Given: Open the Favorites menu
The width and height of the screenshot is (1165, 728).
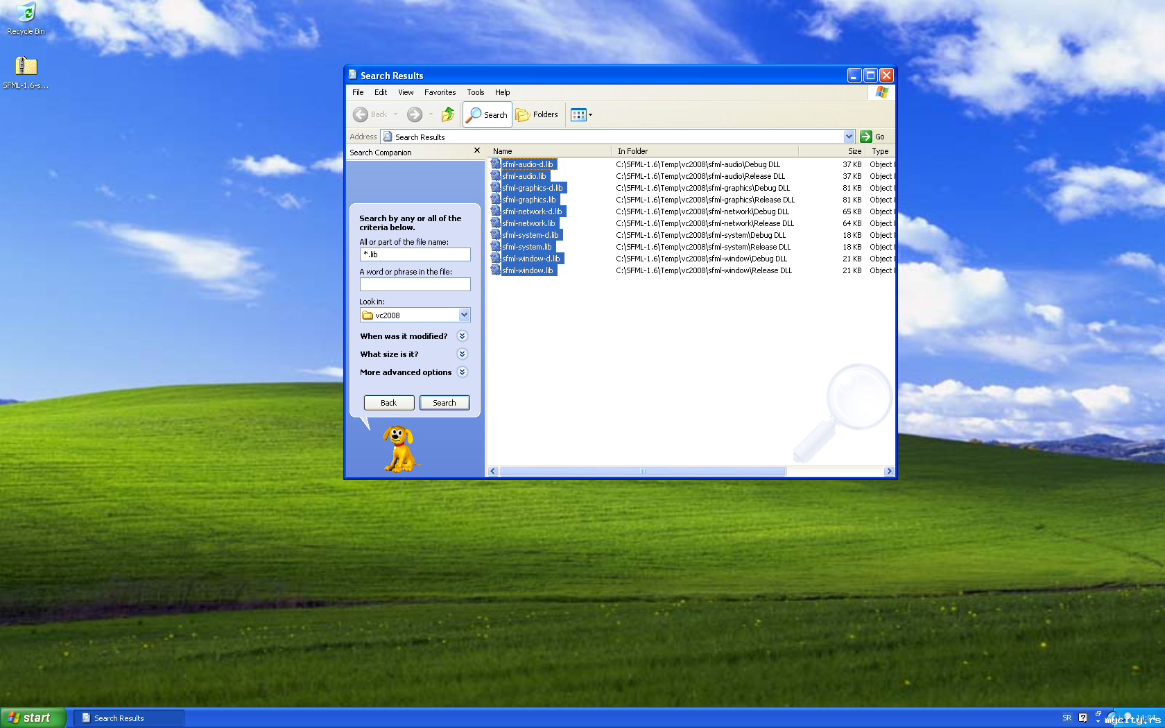Looking at the screenshot, I should click(440, 92).
